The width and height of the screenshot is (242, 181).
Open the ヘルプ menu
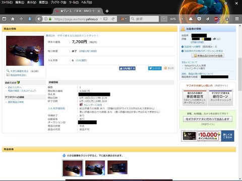[87, 3]
